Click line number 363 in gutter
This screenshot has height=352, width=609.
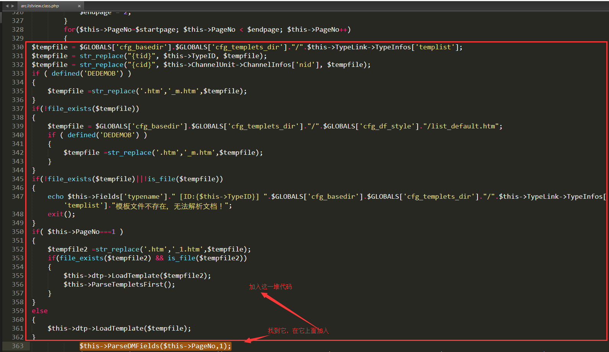18,346
